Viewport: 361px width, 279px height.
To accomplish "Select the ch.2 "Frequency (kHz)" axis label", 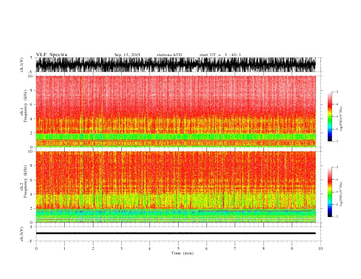I will click(26, 181).
